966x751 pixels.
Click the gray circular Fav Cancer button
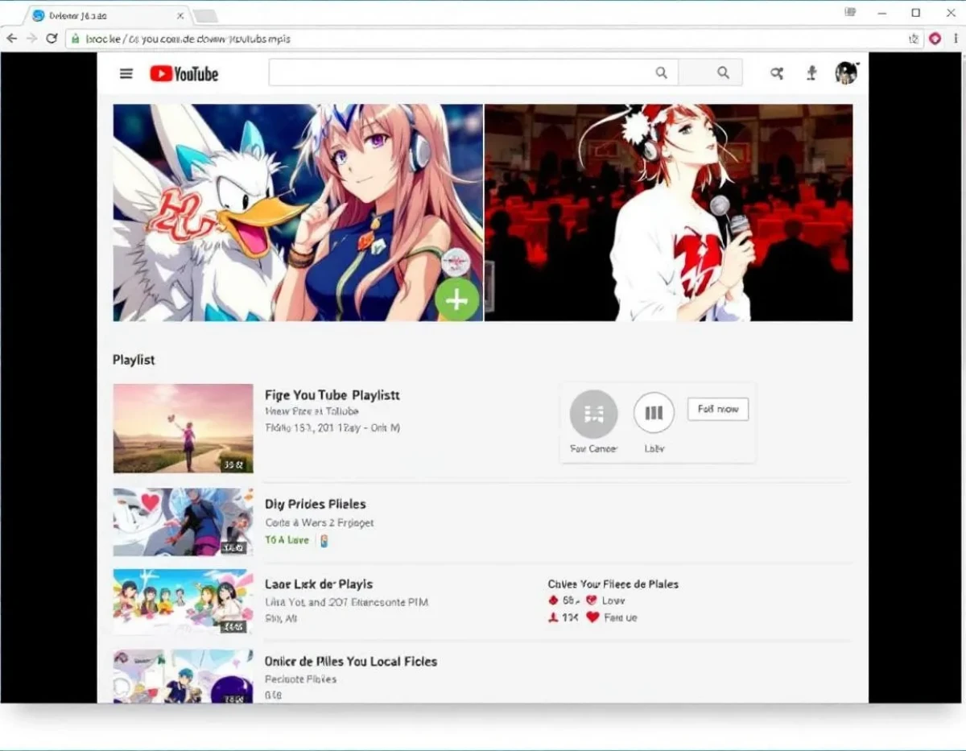coord(593,414)
